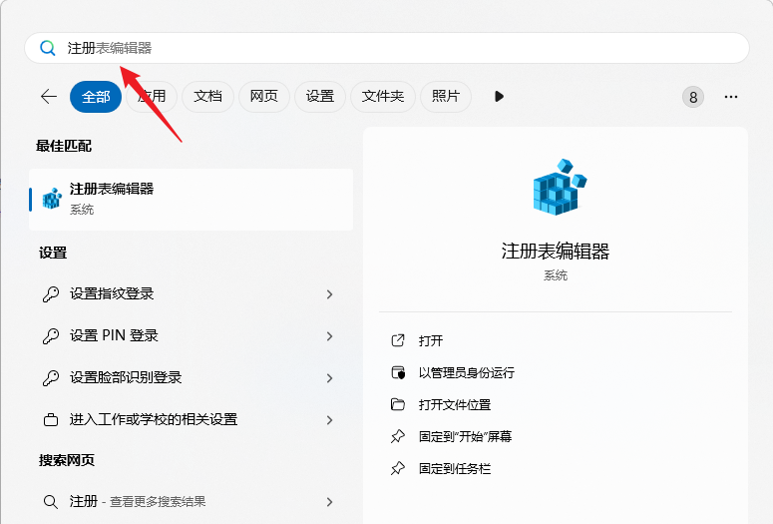The height and width of the screenshot is (524, 773).
Task: Click the briefcase icon next to 进入工作或学校的相关设置
Action: [51, 420]
